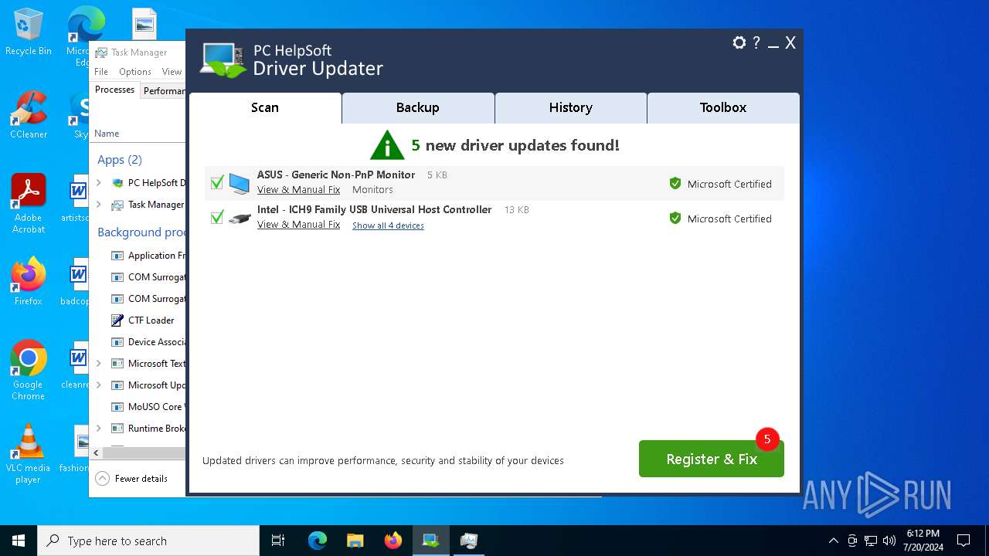
Task: Open Recycle Bin desktop icon
Action: click(x=29, y=32)
